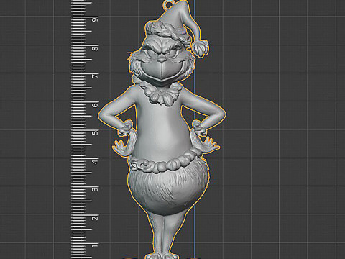Click ruler mark labeled 1
Screen dimensions: 345x259
95,245
